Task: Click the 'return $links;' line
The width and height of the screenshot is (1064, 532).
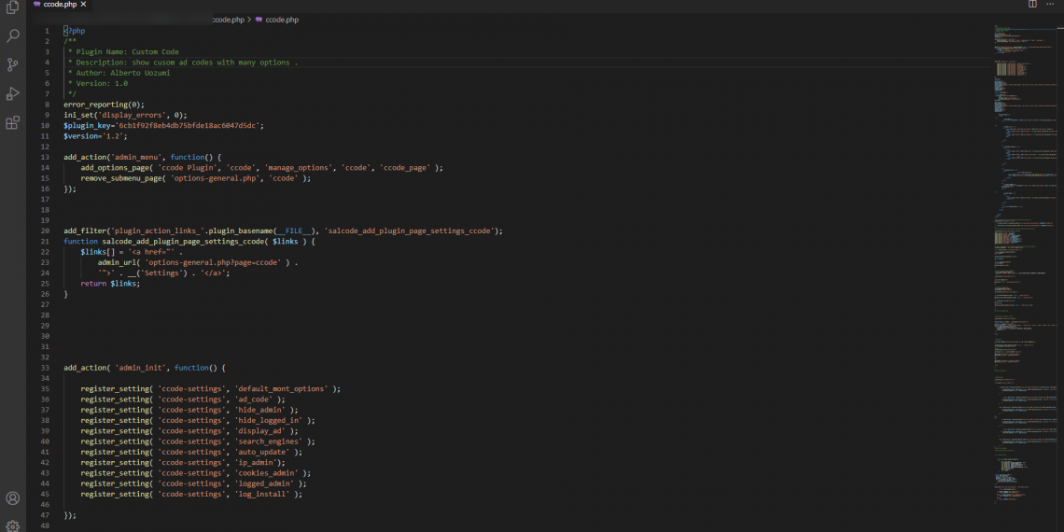Action: coord(110,284)
